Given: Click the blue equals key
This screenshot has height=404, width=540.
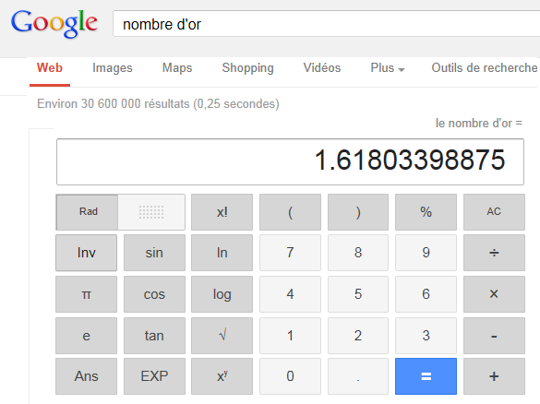Looking at the screenshot, I should coord(426,376).
